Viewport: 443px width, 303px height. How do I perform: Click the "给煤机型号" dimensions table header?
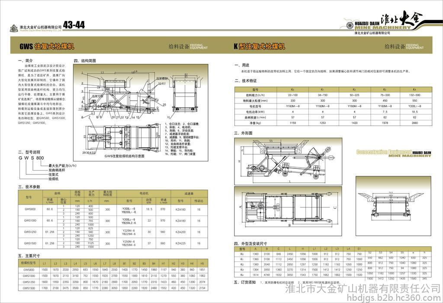pyautogui.click(x=28, y=263)
